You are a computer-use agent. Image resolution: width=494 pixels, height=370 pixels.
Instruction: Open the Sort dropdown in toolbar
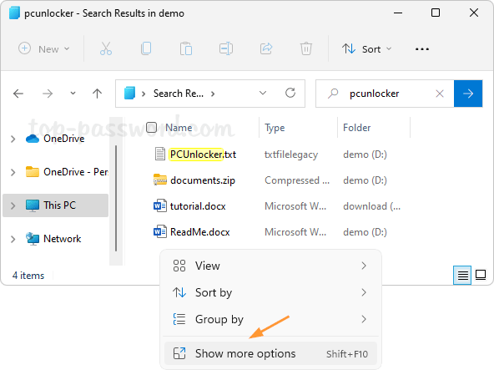pos(366,49)
